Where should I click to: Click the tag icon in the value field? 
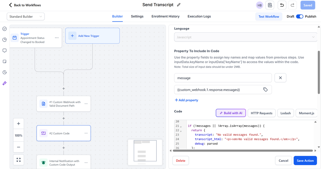(265, 90)
